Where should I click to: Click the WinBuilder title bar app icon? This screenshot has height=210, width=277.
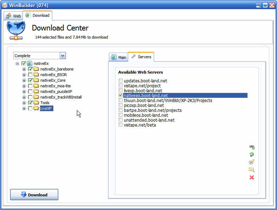click(x=5, y=5)
